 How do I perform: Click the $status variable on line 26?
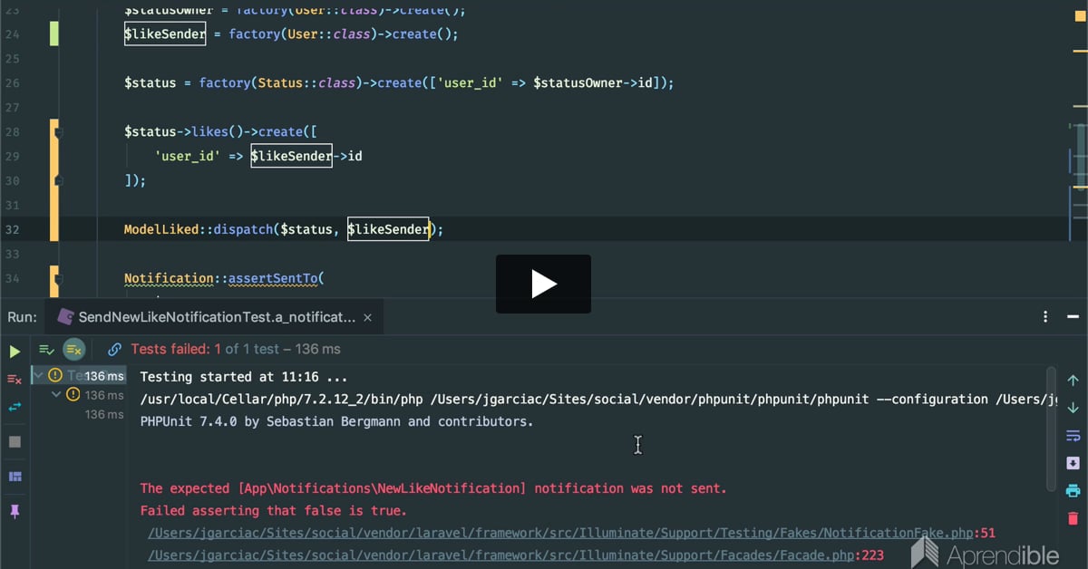(x=151, y=83)
